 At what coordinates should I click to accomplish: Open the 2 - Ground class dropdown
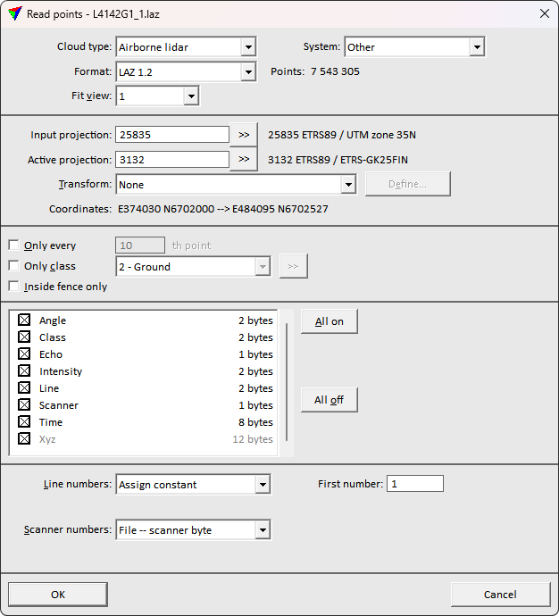pos(193,267)
